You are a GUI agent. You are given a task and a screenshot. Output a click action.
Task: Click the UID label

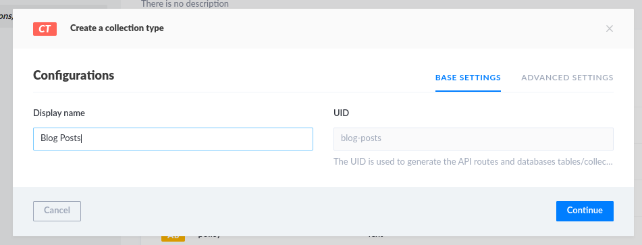[x=341, y=113]
